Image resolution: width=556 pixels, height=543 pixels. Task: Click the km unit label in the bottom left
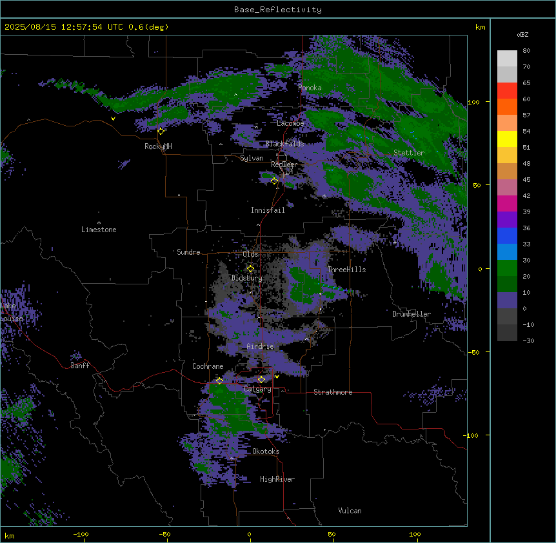(x=10, y=535)
